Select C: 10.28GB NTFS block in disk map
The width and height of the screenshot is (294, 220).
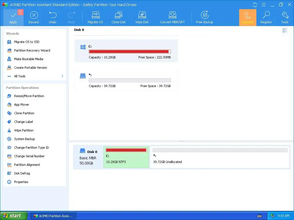pyautogui.click(x=126, y=157)
